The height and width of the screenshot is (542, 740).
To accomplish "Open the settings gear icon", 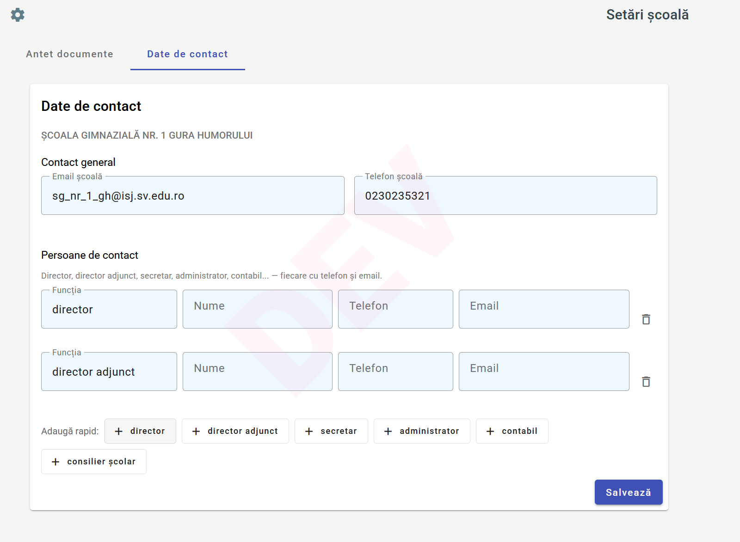I will tap(18, 15).
